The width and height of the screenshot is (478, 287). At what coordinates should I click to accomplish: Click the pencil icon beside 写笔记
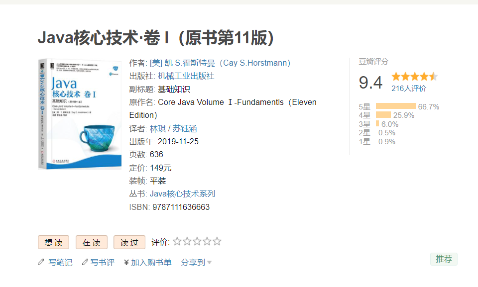click(41, 262)
